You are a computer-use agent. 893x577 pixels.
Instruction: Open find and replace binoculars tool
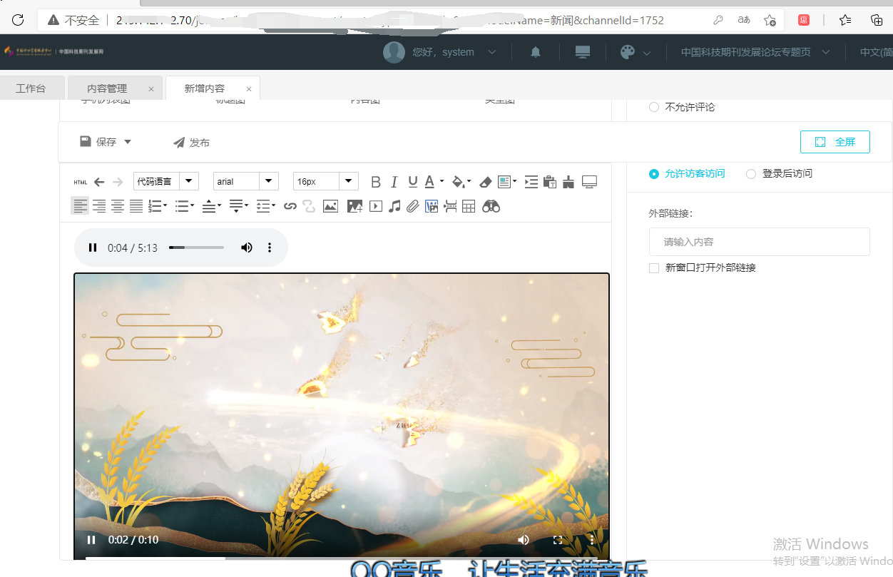pos(491,206)
